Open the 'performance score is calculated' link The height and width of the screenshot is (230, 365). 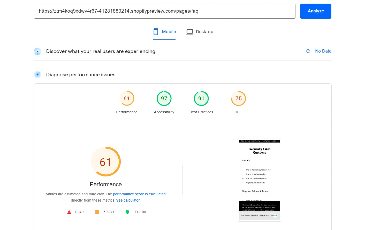(x=139, y=194)
